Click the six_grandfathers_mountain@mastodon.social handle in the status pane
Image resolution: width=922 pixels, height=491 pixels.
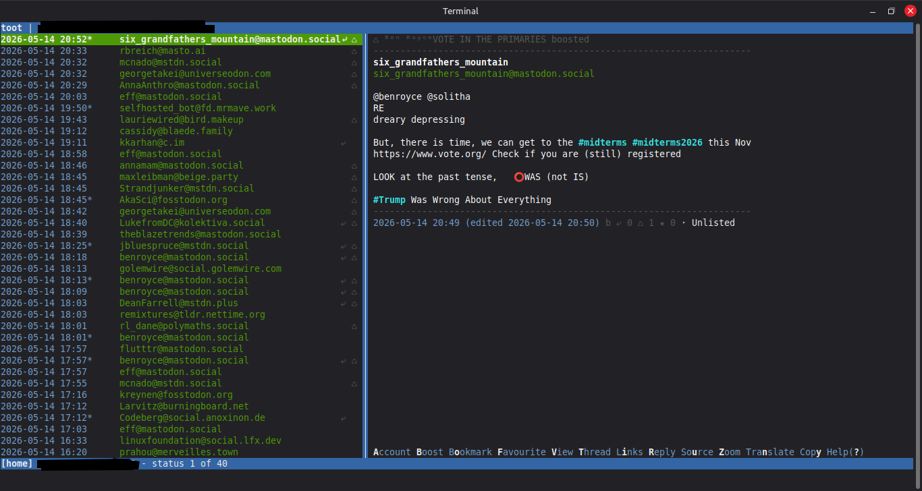(484, 74)
